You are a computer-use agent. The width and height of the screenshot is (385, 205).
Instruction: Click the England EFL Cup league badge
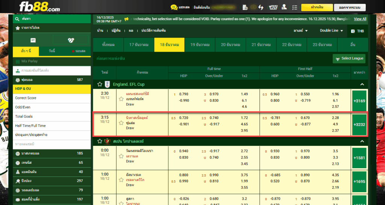coord(107,84)
